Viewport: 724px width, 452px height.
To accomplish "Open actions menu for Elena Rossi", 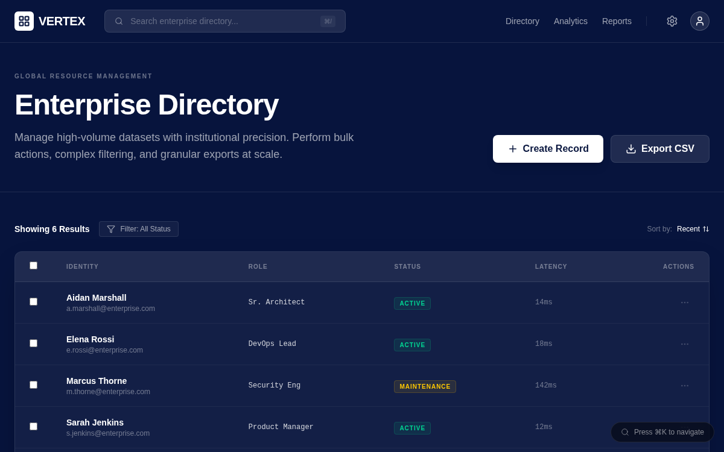I will coord(685,344).
